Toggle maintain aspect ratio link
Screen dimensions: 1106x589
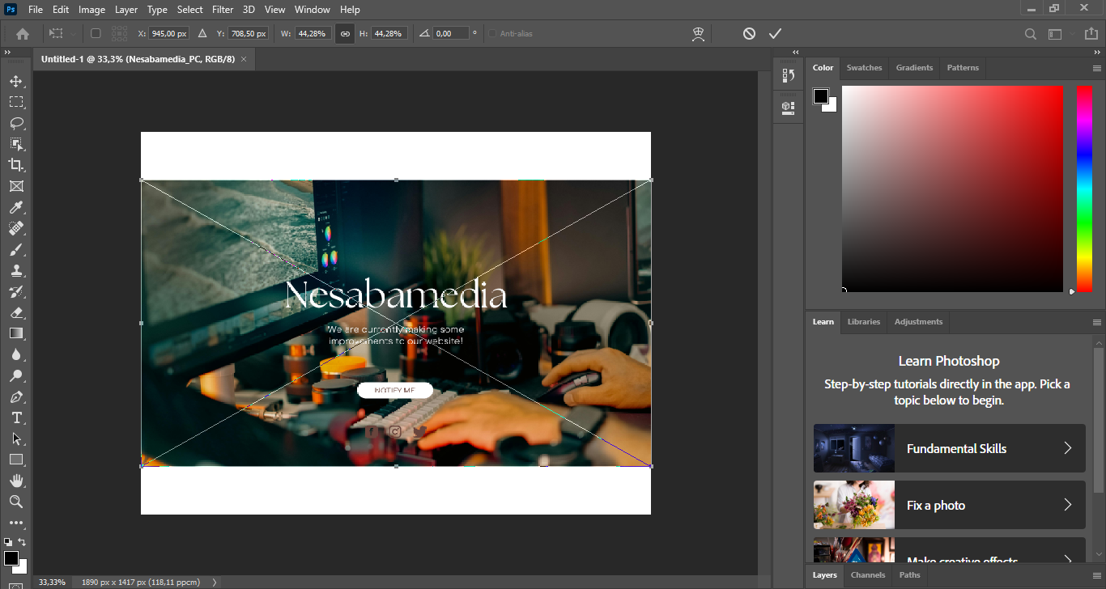point(345,33)
